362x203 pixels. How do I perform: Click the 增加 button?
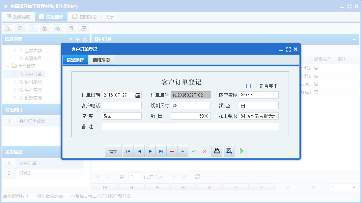113,151
